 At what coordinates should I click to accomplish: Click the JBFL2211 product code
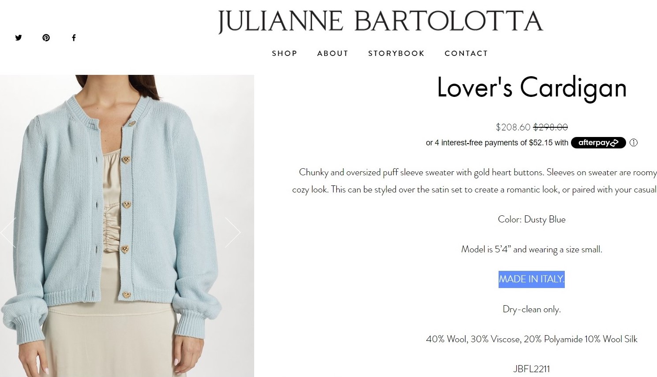tap(532, 369)
